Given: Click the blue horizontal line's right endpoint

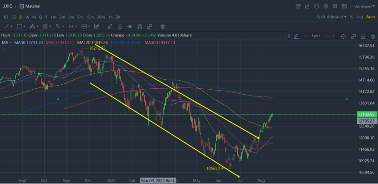Looking at the screenshot, I should [347, 99].
